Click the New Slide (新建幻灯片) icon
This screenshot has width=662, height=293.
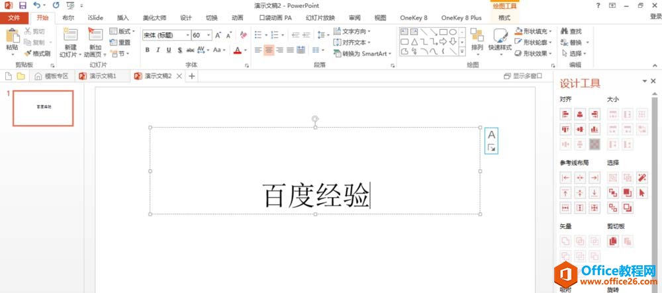click(70, 34)
